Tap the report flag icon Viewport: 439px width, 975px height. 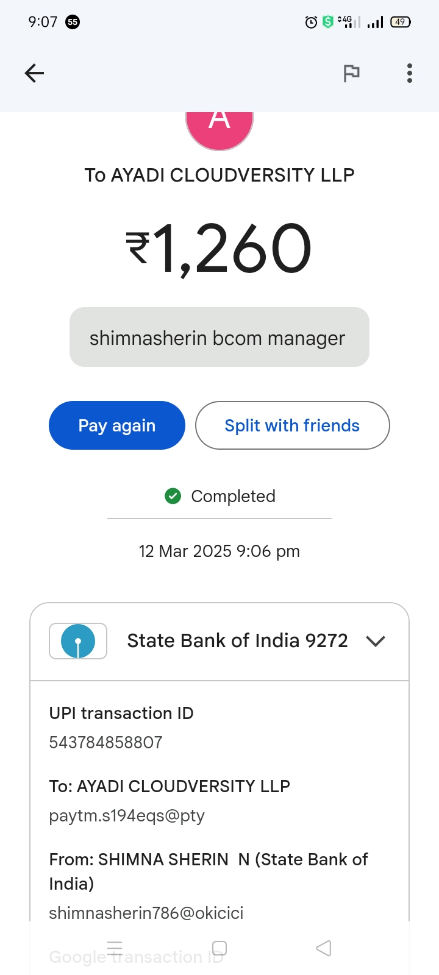351,74
